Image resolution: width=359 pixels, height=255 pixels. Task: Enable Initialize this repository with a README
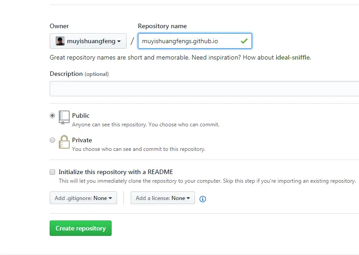52,172
